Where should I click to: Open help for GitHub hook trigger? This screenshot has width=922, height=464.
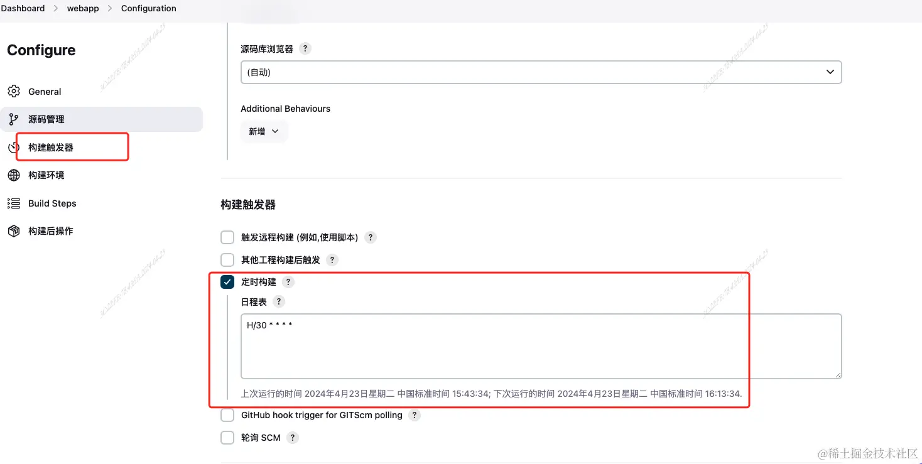(414, 415)
